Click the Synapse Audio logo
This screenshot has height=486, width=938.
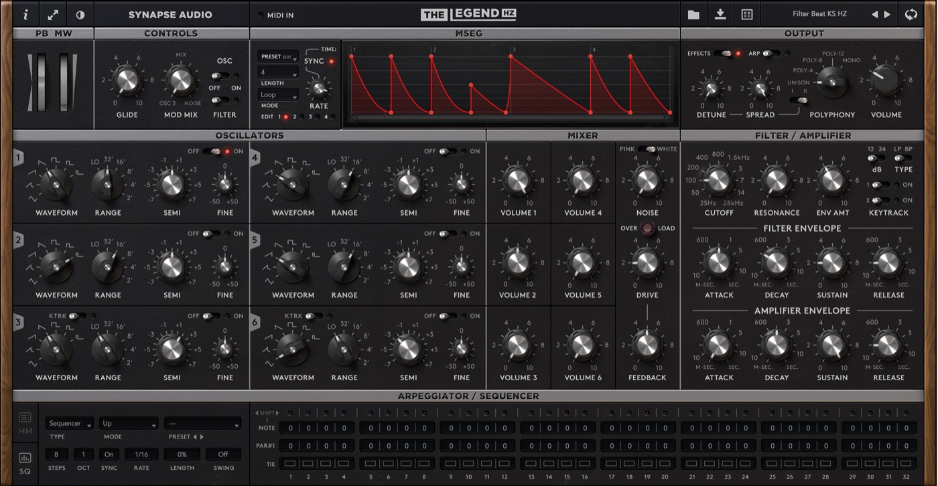[x=170, y=14]
